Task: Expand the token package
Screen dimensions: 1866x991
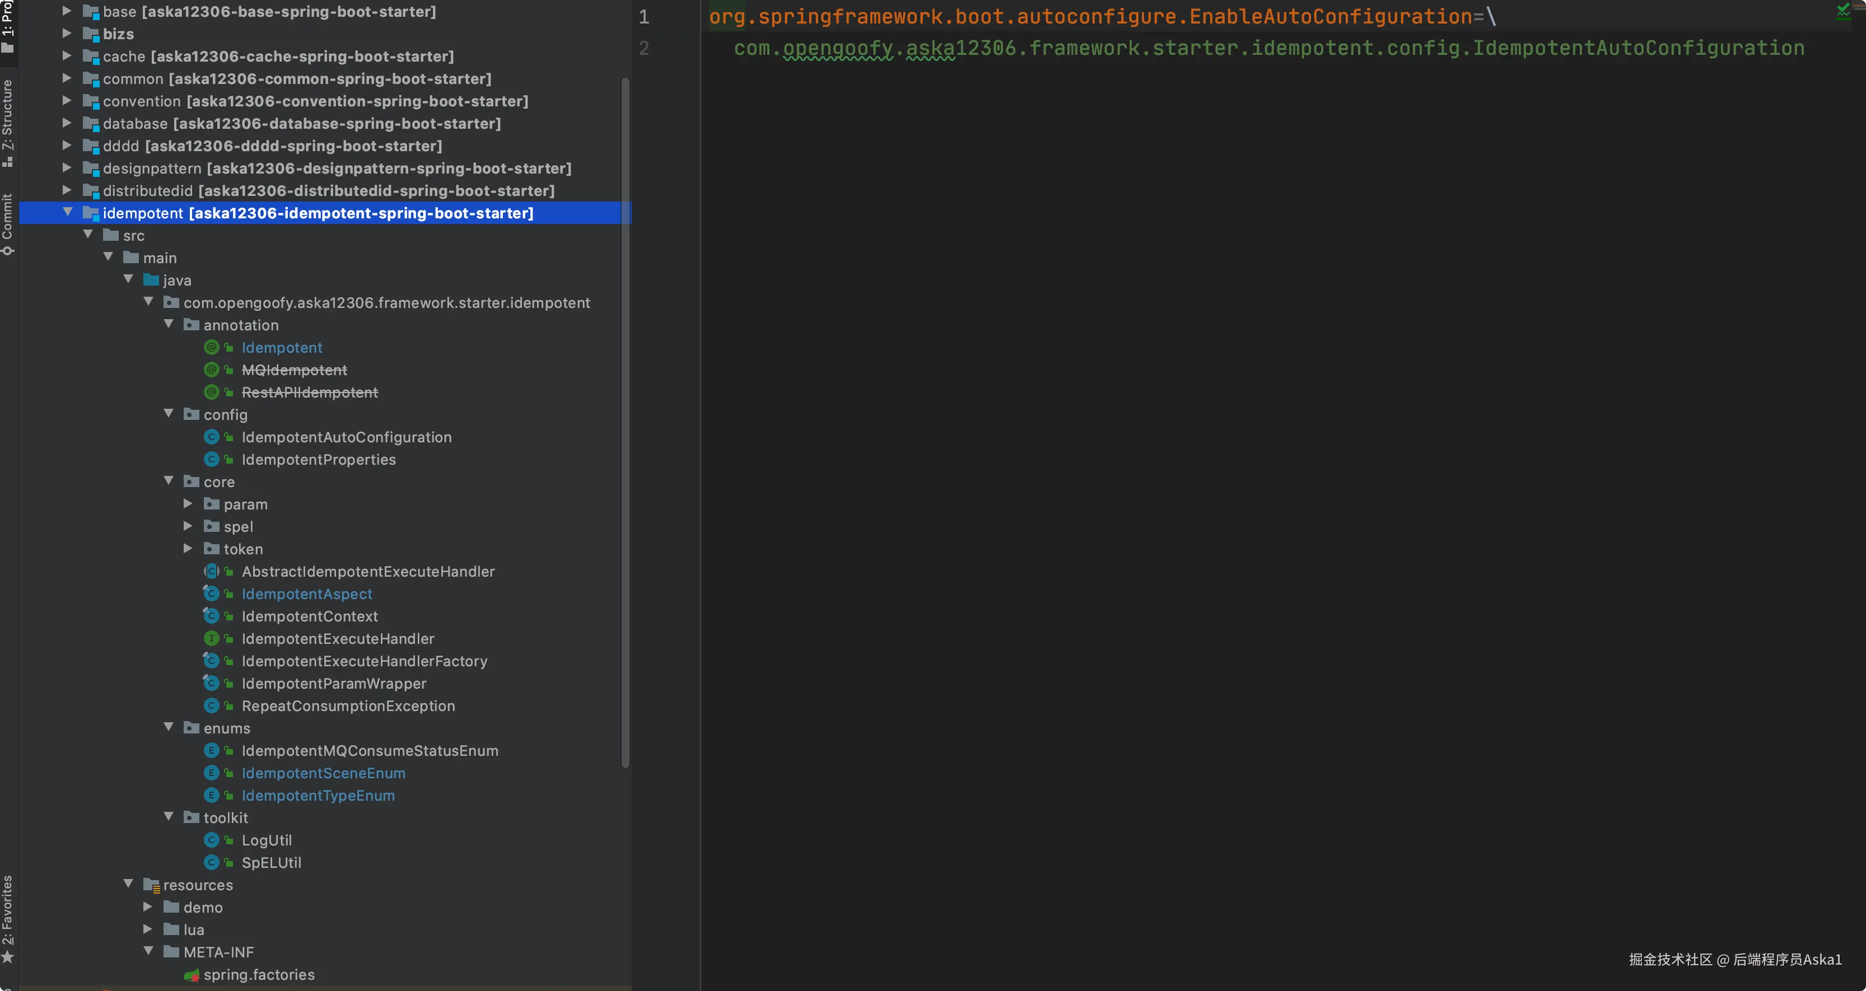Action: [188, 549]
